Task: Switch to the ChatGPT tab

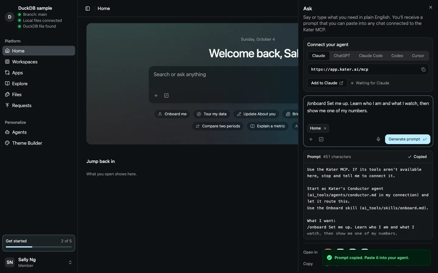Action: 342,56
